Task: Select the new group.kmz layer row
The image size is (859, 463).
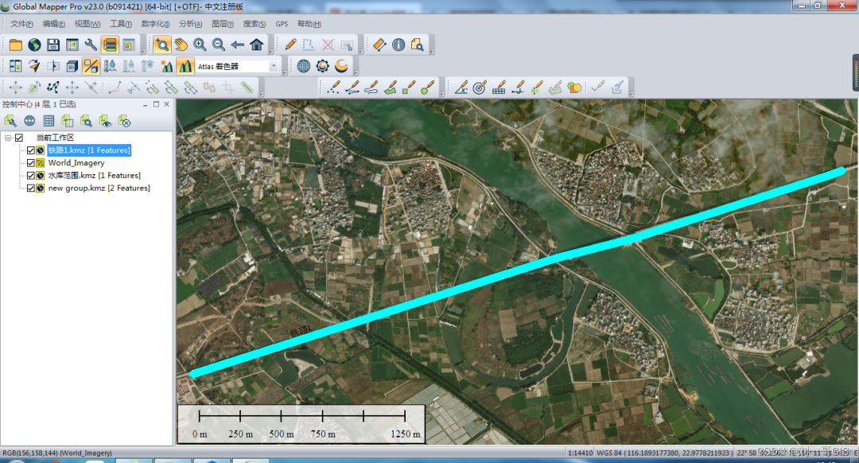Action: pyautogui.click(x=99, y=188)
